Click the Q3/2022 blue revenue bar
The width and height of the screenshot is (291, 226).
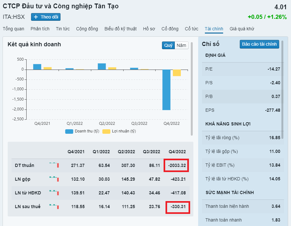click(x=134, y=69)
